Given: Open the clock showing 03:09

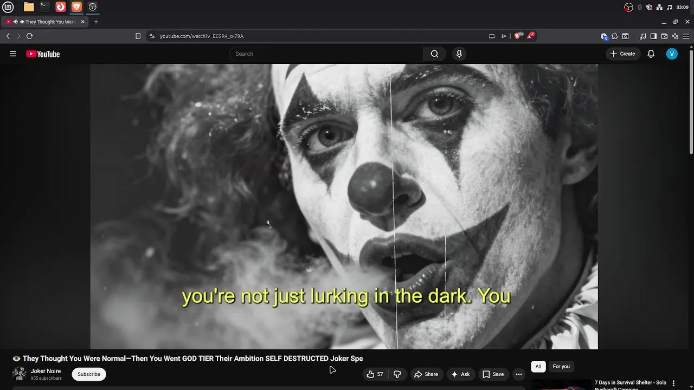Looking at the screenshot, I should click(x=683, y=7).
